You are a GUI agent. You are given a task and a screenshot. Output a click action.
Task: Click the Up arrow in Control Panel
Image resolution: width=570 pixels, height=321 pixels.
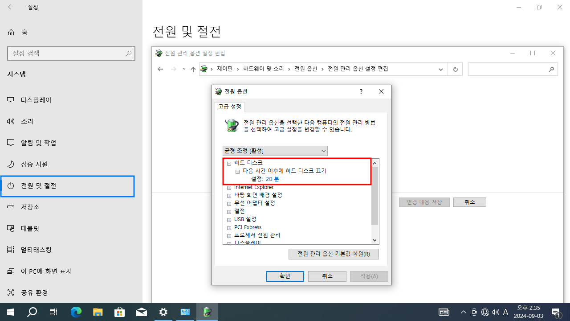(193, 69)
